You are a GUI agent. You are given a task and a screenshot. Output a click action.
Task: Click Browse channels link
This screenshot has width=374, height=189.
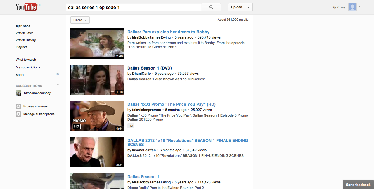tap(36, 106)
